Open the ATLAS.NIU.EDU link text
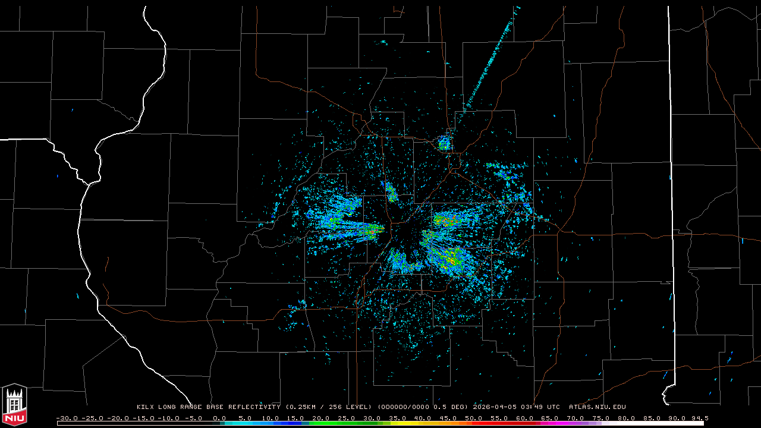Image resolution: width=761 pixels, height=428 pixels. point(597,407)
